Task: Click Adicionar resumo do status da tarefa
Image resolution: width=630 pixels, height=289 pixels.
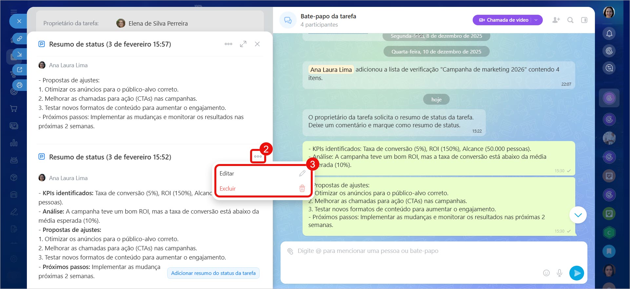Action: [x=213, y=273]
